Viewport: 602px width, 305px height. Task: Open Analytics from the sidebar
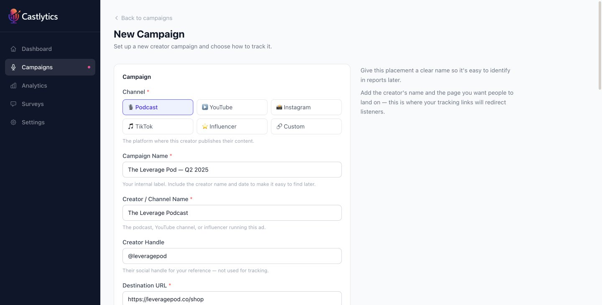[x=34, y=86]
